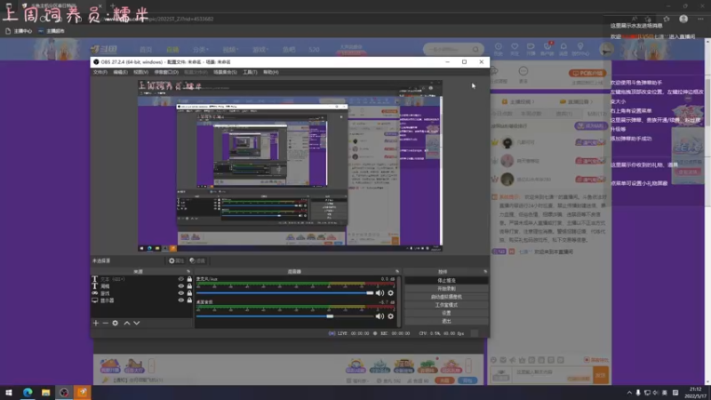Remove selected source with minus icon
The width and height of the screenshot is (711, 400).
105,323
